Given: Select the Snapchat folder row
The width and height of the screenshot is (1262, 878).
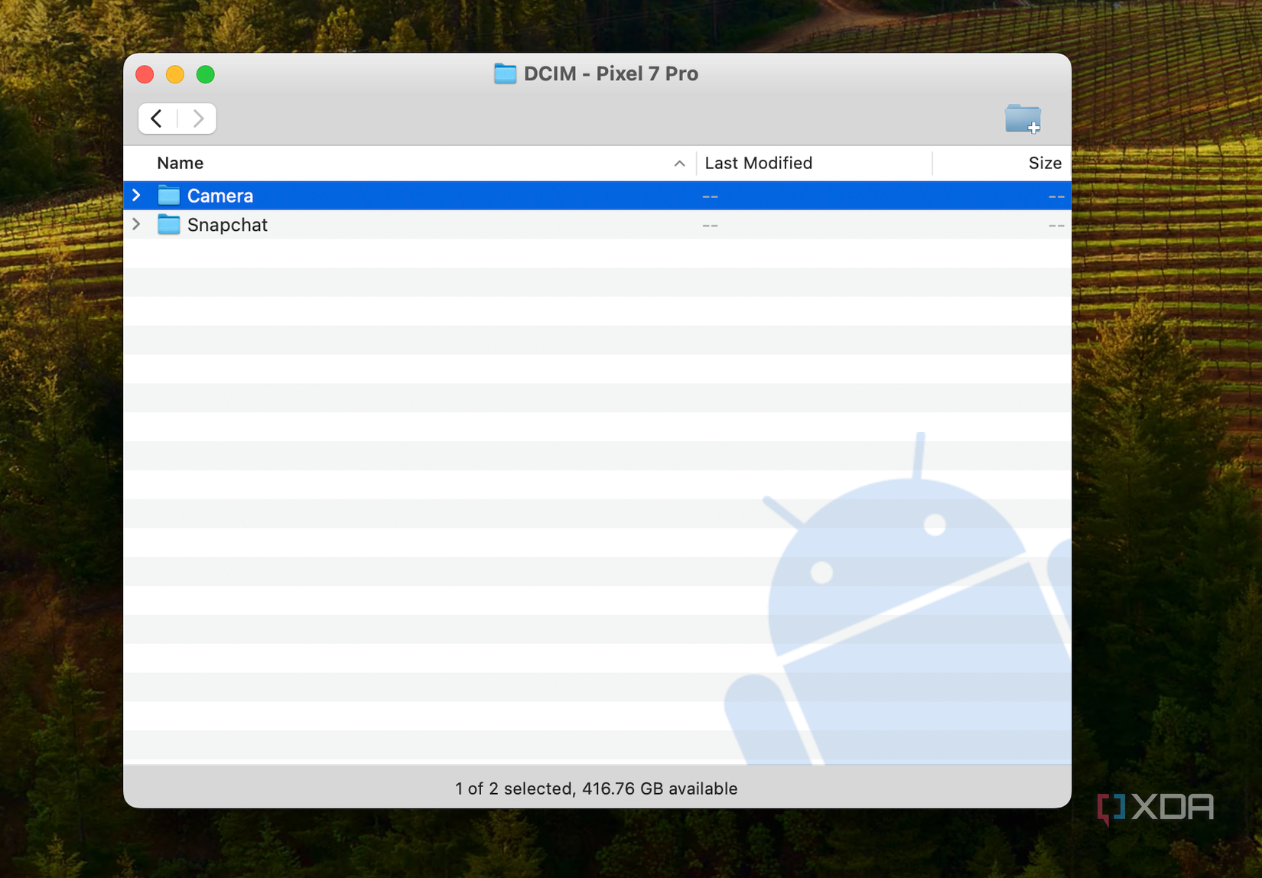Looking at the screenshot, I should tap(597, 225).
